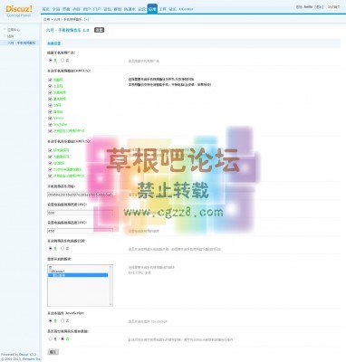The width and height of the screenshot is (346, 362).
Task: Click the [+] link in the breadcrumb
Action: (x=86, y=20)
